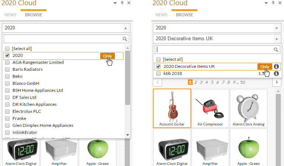Jump to last page 50

[242, 82]
